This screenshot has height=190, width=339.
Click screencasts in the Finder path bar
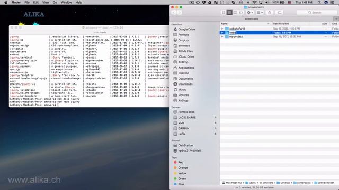point(302,183)
